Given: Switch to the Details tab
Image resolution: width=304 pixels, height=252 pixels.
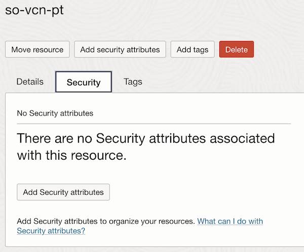Looking at the screenshot, I should (30, 82).
